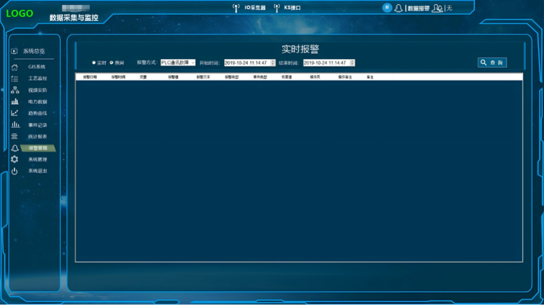Screen dimensions: 544x305
Task: Open 统计报表 menu item
Action: (x=37, y=136)
